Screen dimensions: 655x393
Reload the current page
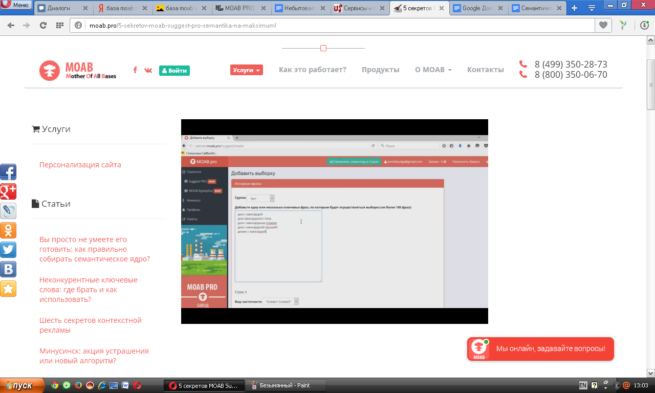coord(43,25)
